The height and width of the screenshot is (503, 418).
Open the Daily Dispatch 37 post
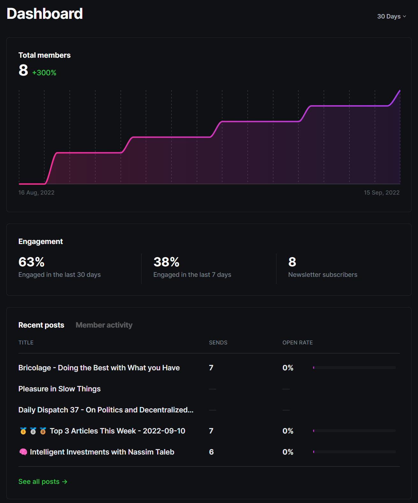[106, 410]
